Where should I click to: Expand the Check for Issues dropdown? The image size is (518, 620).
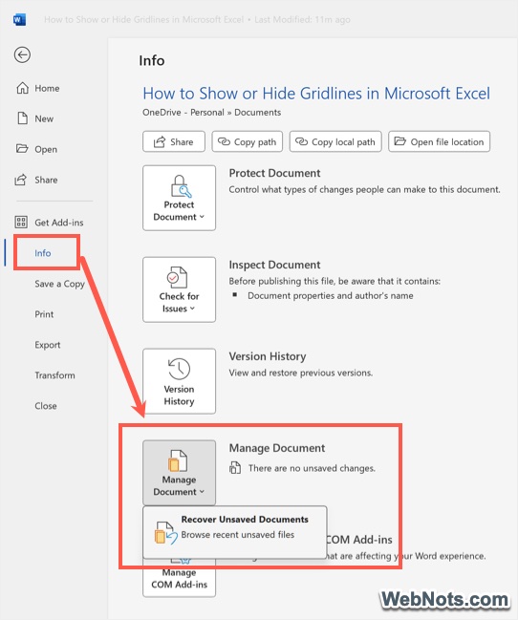(179, 289)
